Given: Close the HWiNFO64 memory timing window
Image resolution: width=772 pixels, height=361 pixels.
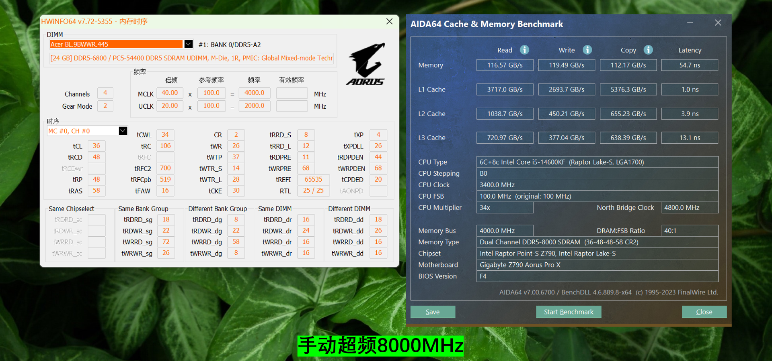Looking at the screenshot, I should click(389, 21).
